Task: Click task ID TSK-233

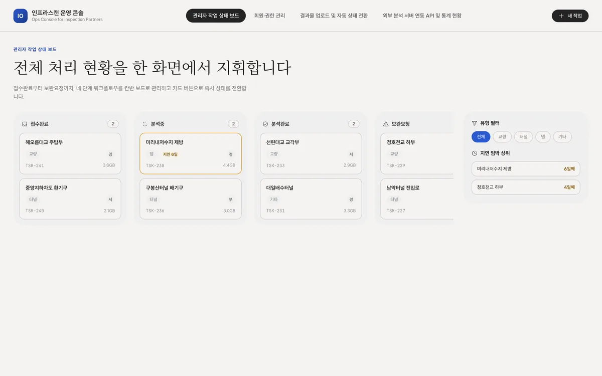Action: pyautogui.click(x=275, y=165)
